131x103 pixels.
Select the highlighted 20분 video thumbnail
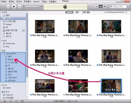pyautogui.click(x=111, y=86)
